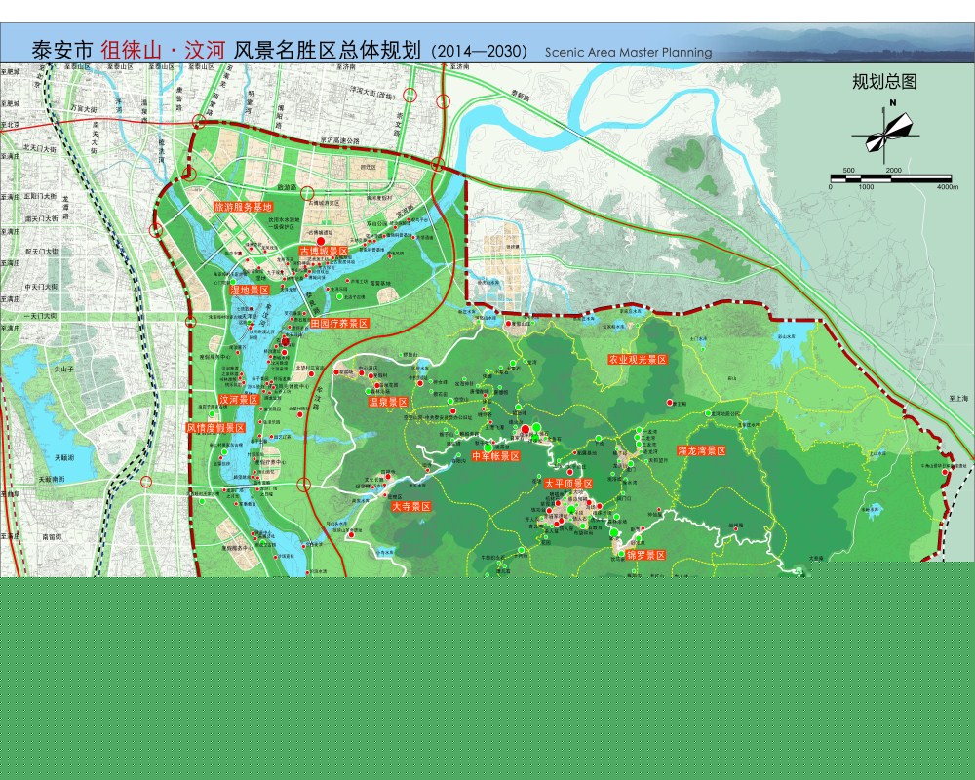
Task: Click the '旅游路' road label
Action: tap(288, 187)
